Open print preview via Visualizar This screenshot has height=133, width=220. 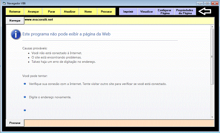147,11
